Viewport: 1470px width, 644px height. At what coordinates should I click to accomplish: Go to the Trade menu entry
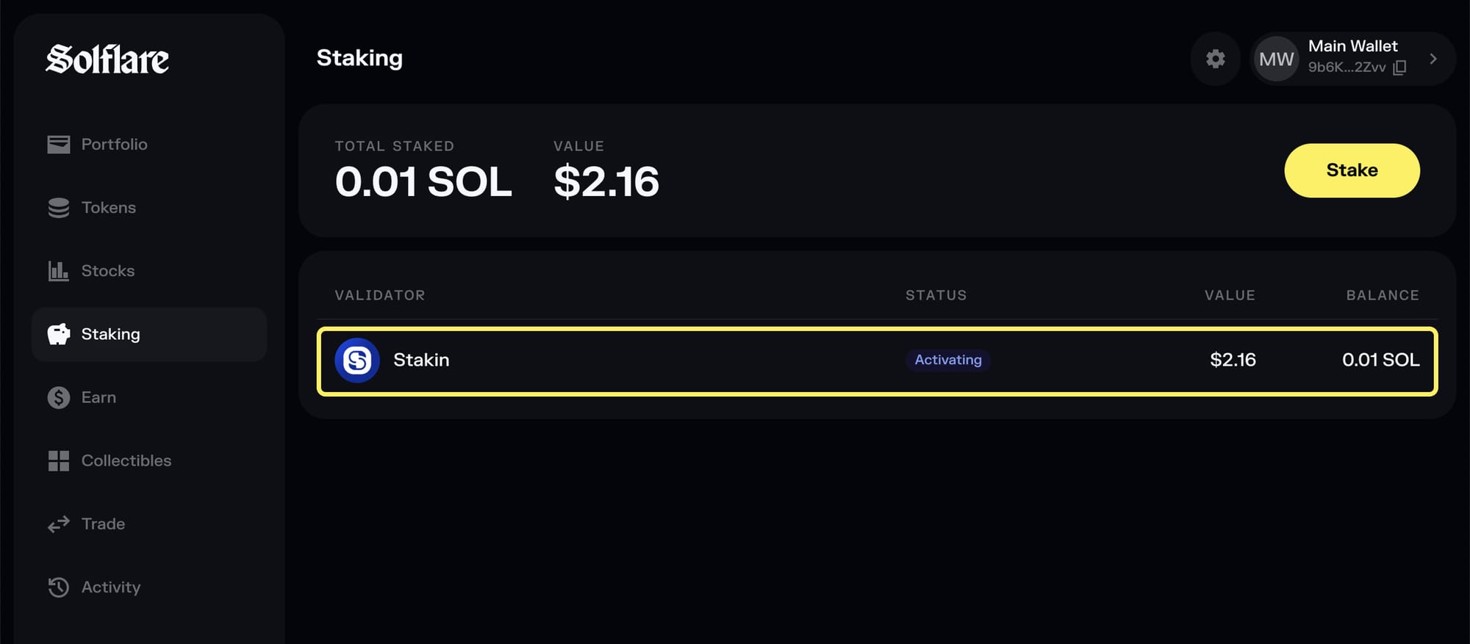[x=103, y=524]
